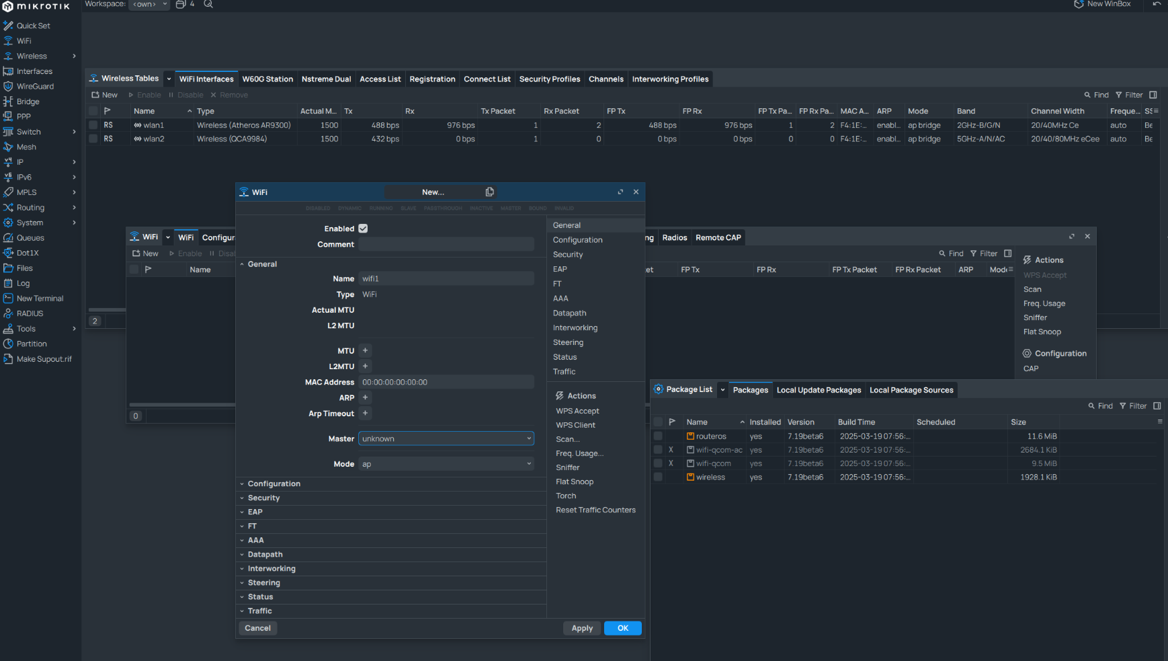1168x661 pixels.
Task: Check the wifi-qcom-ac package checkbox
Action: pos(658,450)
